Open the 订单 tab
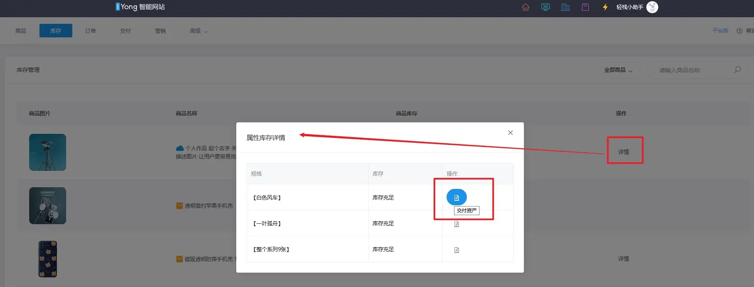The image size is (754, 287). point(90,31)
